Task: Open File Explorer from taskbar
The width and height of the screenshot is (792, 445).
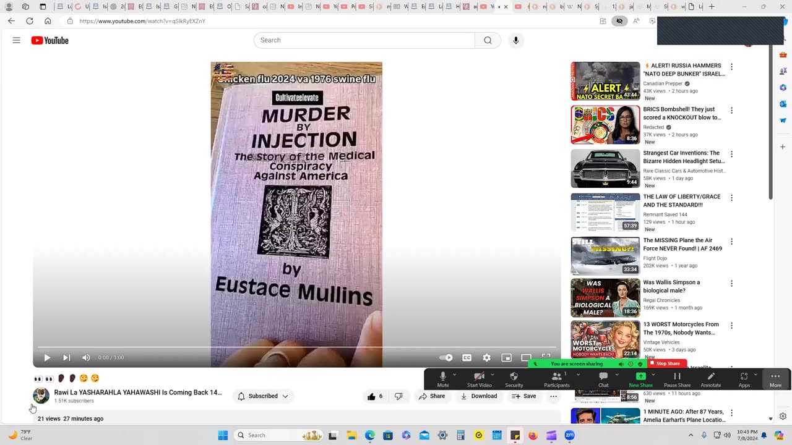Action: 351,435
